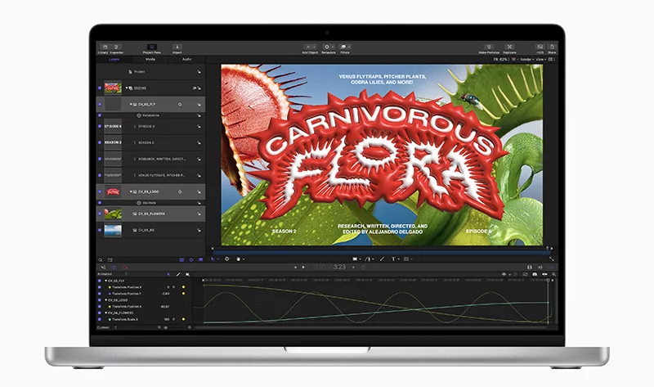654x387 pixels.
Task: Disable the Oscillate behavior checkbox
Action: (100, 203)
